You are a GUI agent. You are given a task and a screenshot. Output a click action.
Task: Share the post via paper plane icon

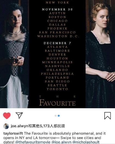[19, 115]
